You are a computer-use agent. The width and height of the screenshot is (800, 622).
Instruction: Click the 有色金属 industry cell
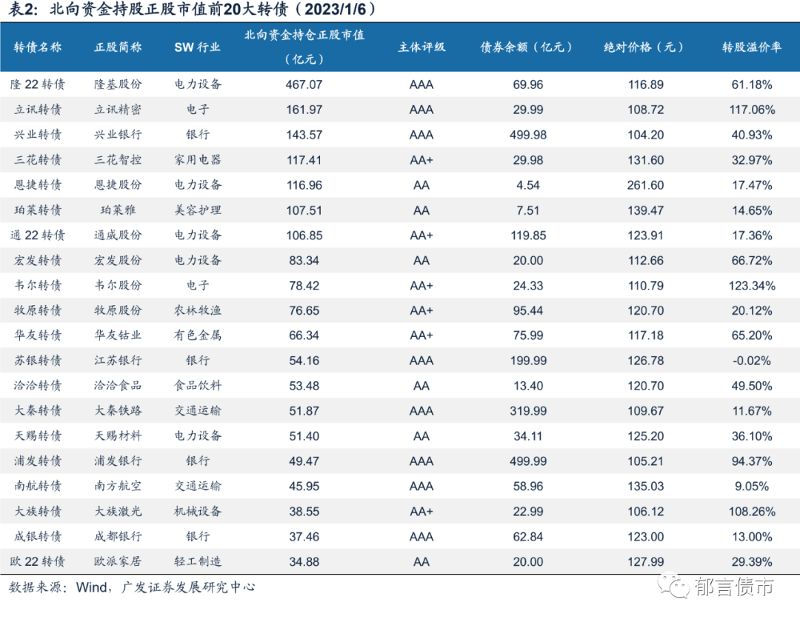pos(198,335)
